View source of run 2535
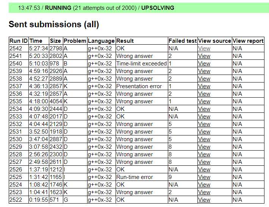The width and height of the screenshot is (269, 207). click(x=204, y=101)
